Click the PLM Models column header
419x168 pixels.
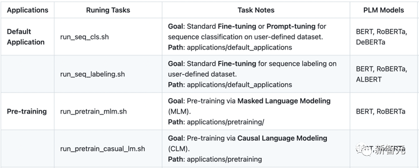(x=383, y=10)
